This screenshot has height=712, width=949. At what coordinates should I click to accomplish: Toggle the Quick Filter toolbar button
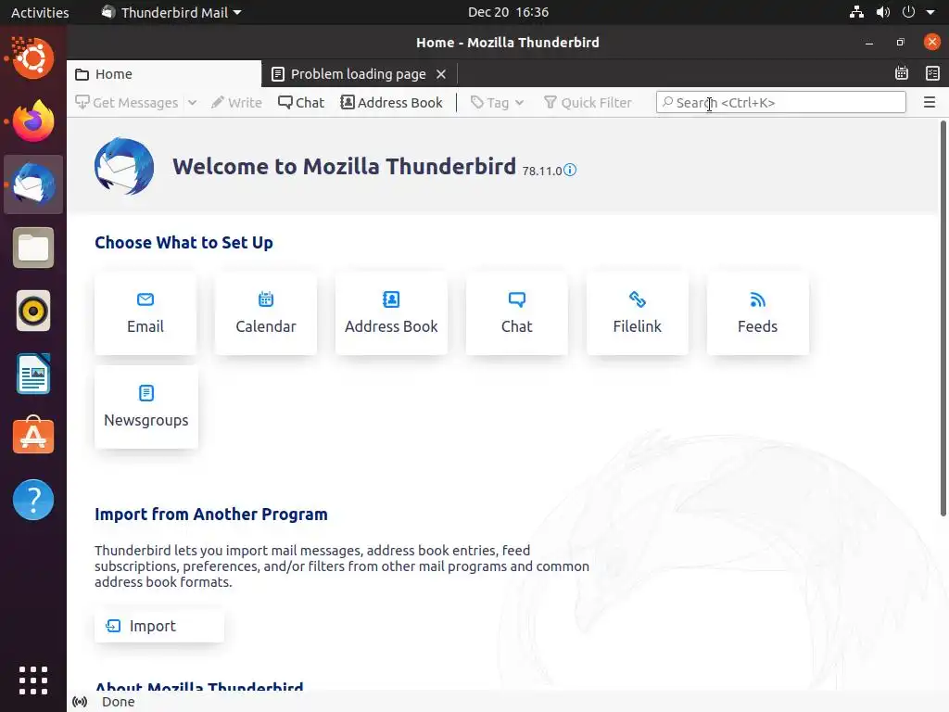(x=588, y=103)
